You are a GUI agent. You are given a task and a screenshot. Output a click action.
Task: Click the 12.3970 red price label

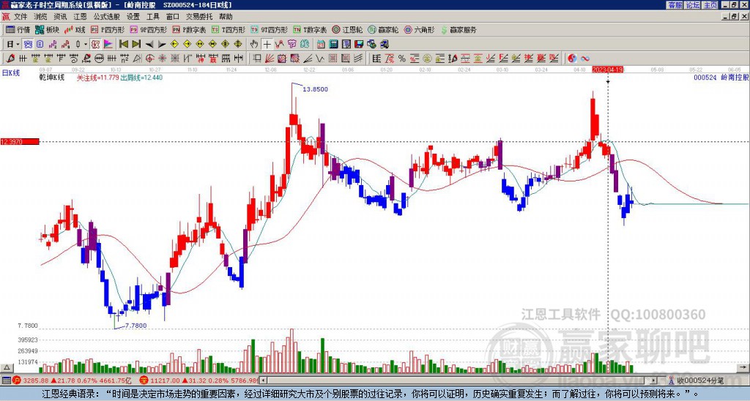click(x=20, y=141)
